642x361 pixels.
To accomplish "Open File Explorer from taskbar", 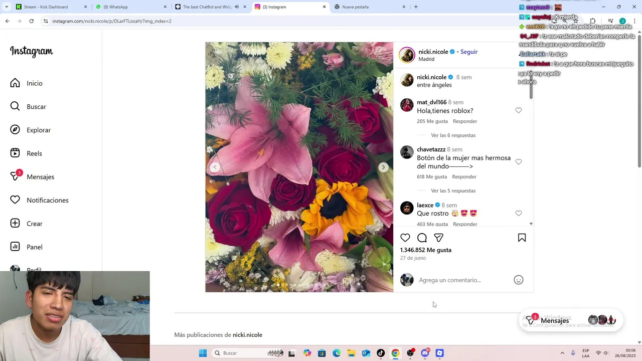I will point(351,353).
